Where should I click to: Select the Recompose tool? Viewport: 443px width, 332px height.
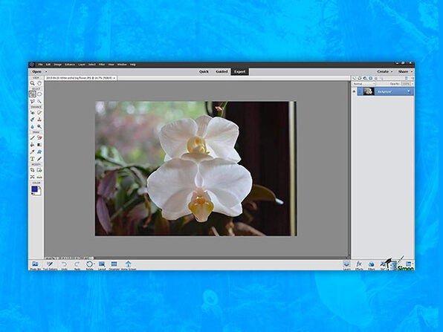pyautogui.click(x=39, y=170)
